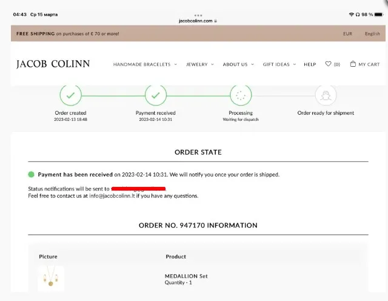Expand the About Us chevron arrow

(252, 64)
